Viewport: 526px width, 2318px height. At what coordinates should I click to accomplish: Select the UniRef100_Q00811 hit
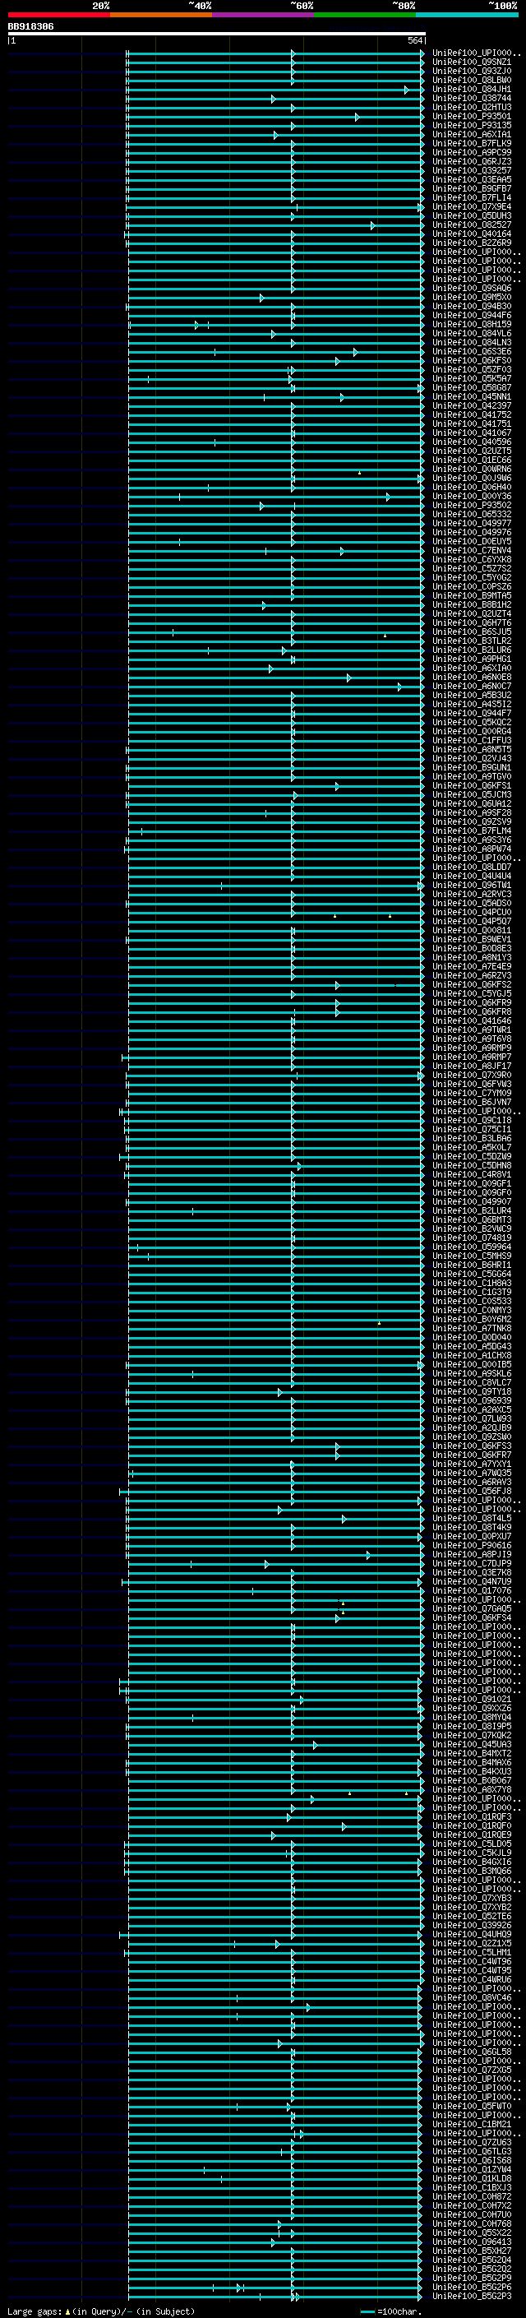(x=472, y=931)
